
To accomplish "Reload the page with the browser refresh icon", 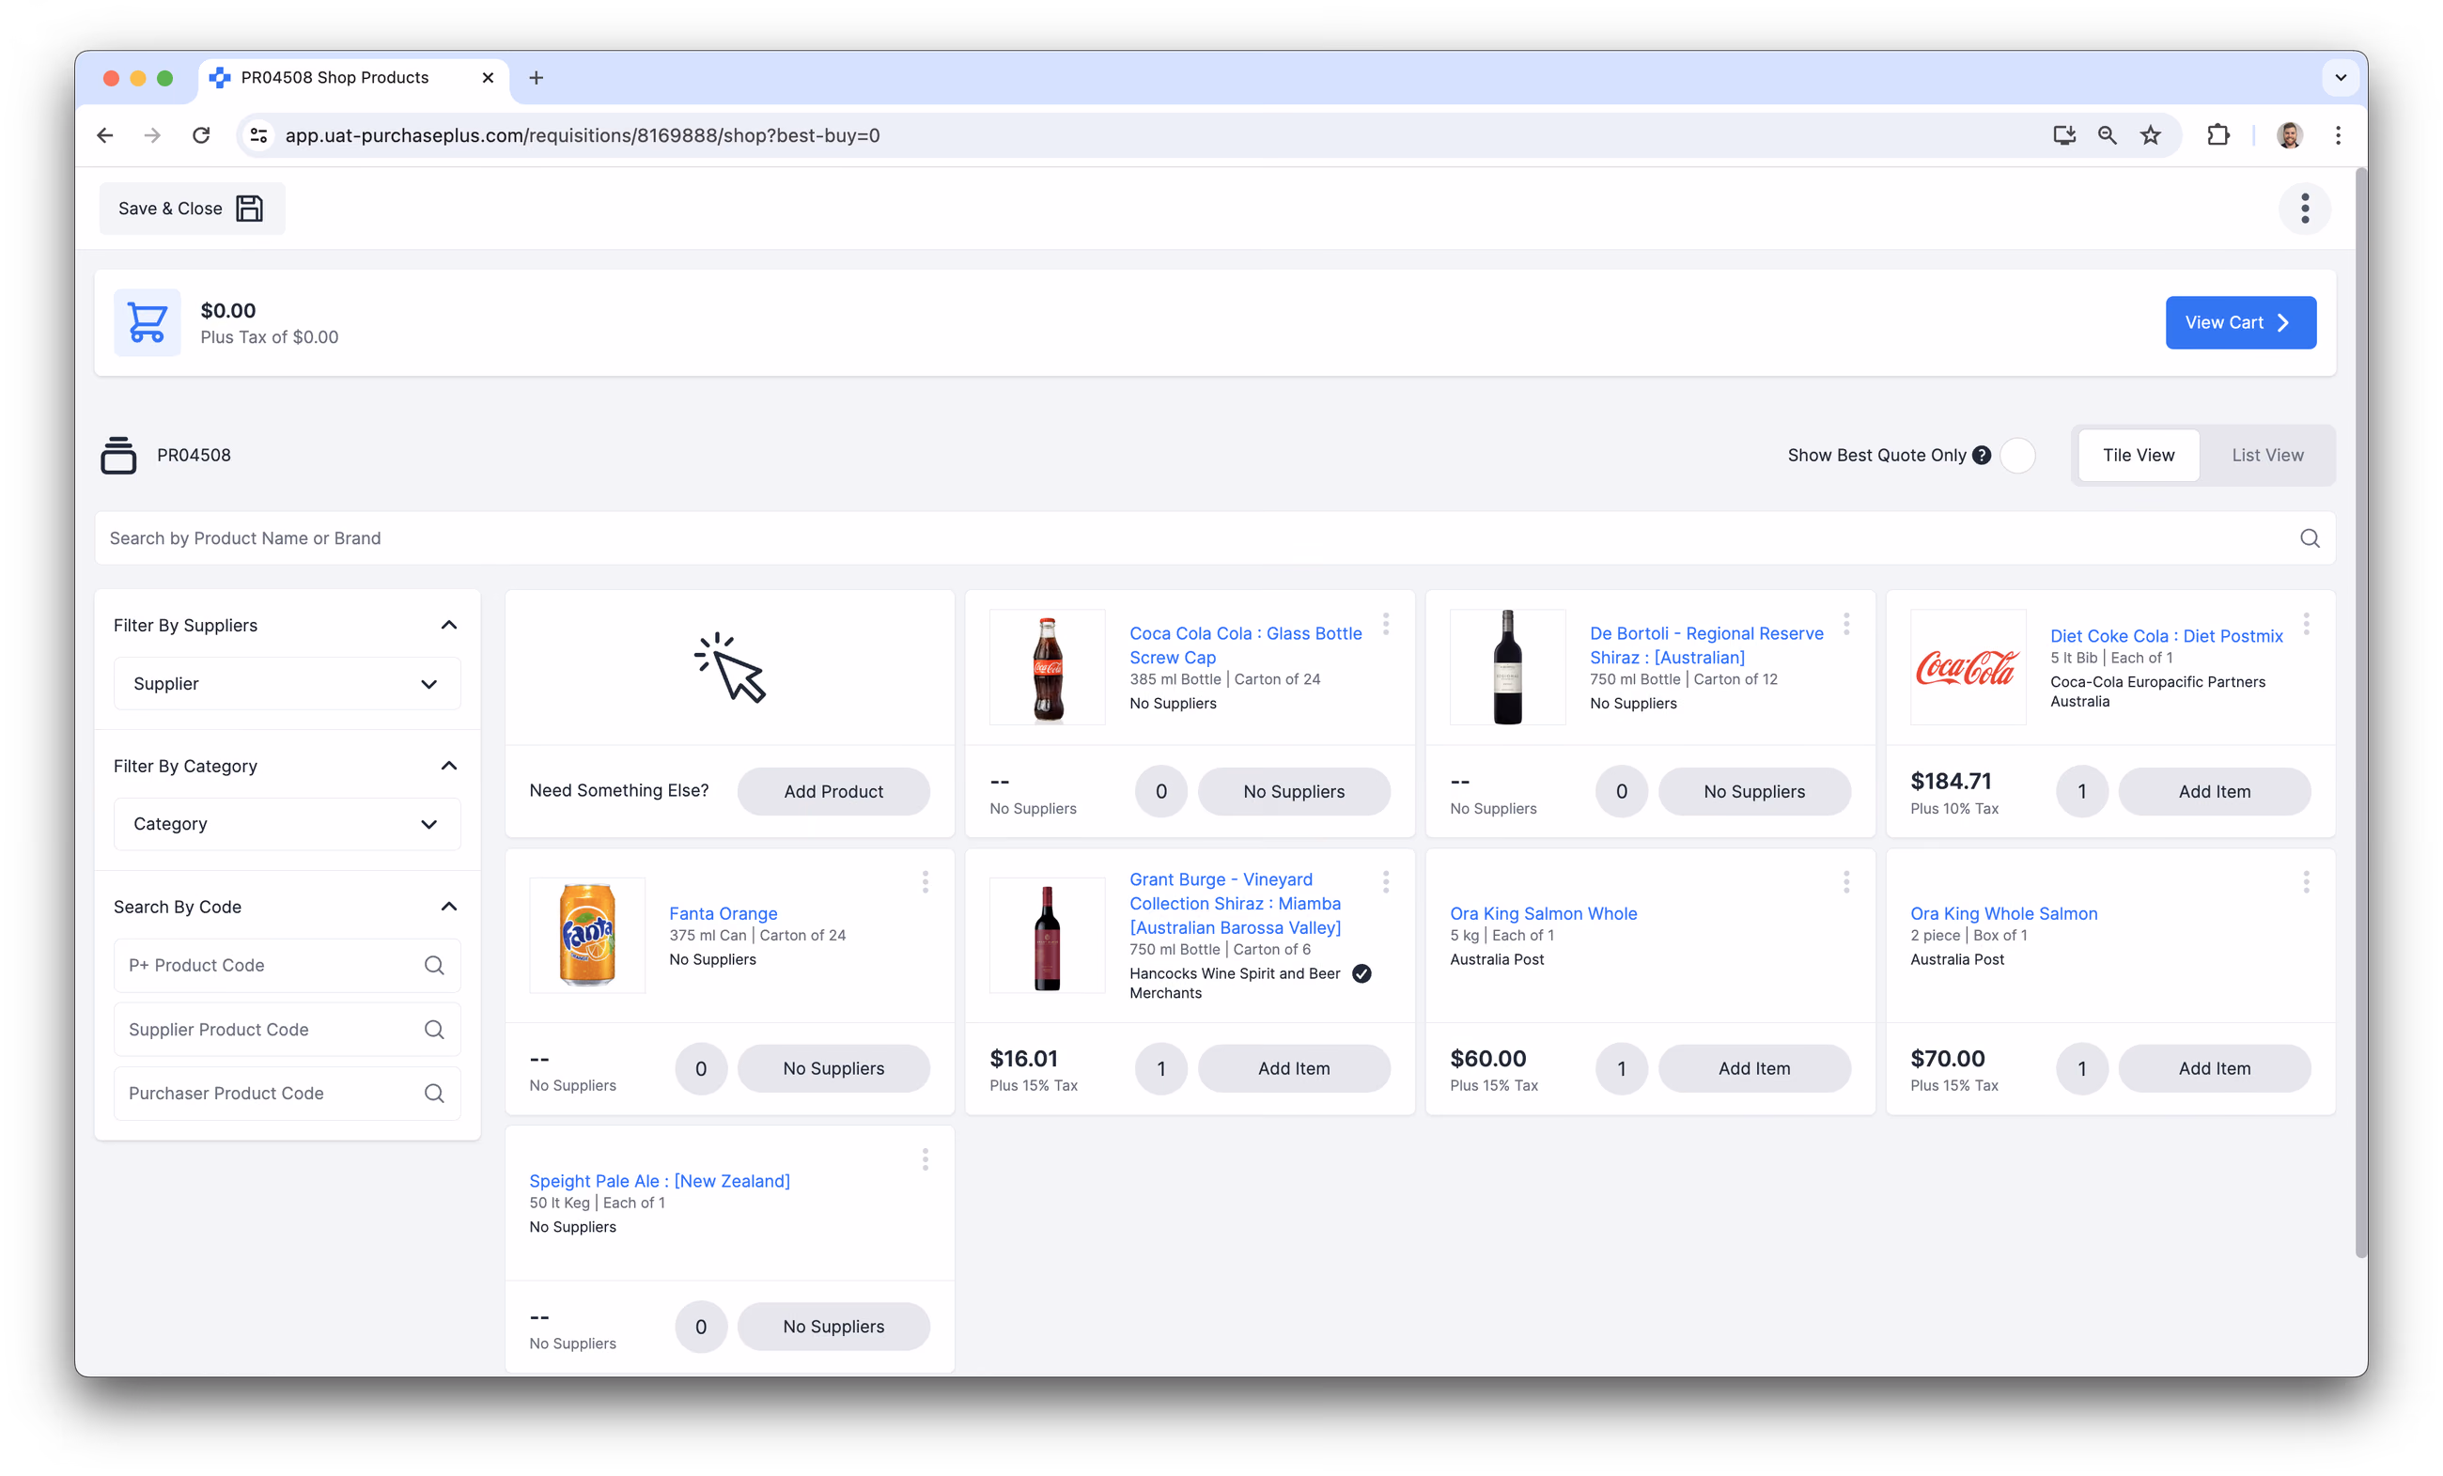I will coord(201,134).
